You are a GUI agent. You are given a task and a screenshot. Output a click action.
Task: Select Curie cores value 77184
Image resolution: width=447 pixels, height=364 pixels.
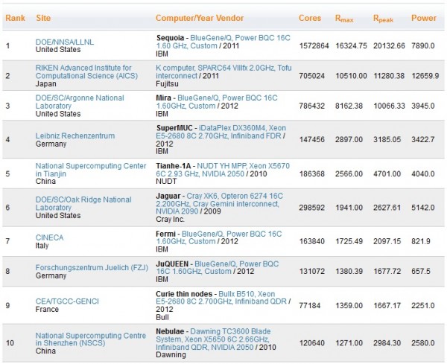pyautogui.click(x=310, y=306)
